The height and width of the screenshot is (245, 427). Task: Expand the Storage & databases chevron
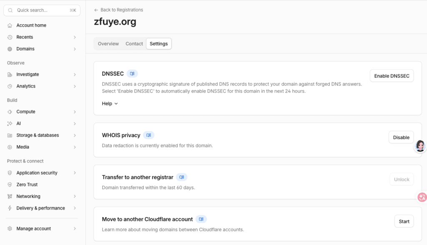[75, 135]
